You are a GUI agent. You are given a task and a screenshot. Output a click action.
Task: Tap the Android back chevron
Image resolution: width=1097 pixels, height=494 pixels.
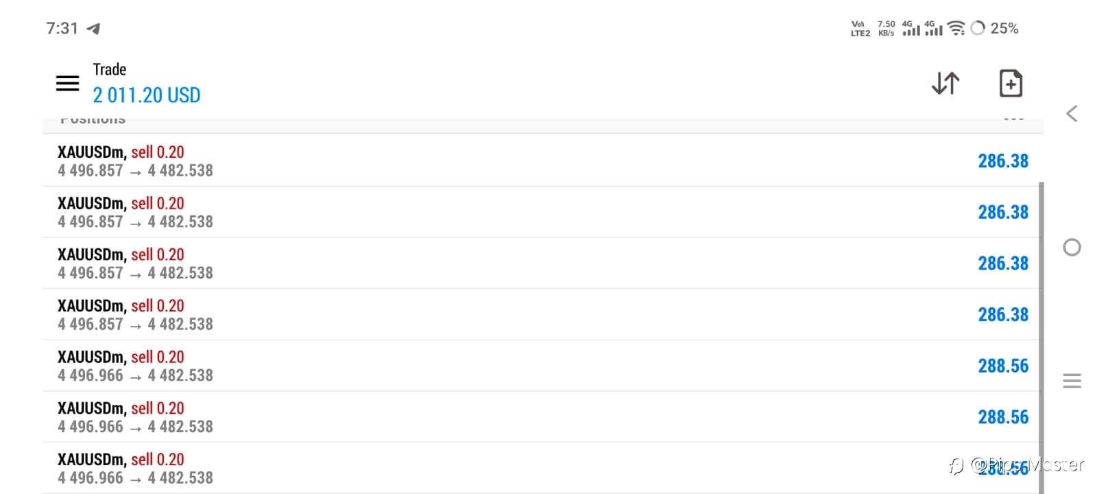point(1072,113)
